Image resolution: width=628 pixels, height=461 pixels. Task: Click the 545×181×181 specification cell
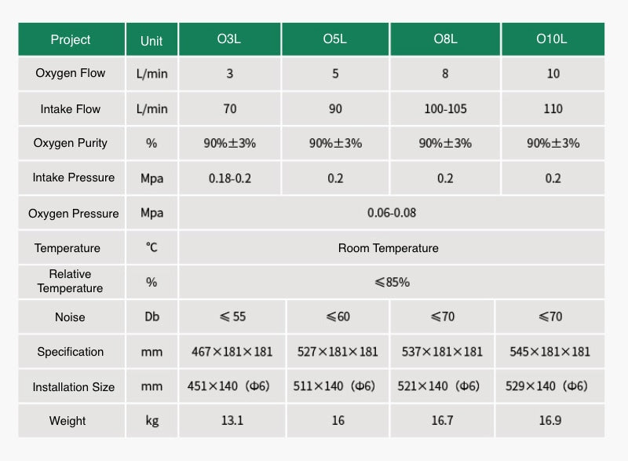point(549,352)
